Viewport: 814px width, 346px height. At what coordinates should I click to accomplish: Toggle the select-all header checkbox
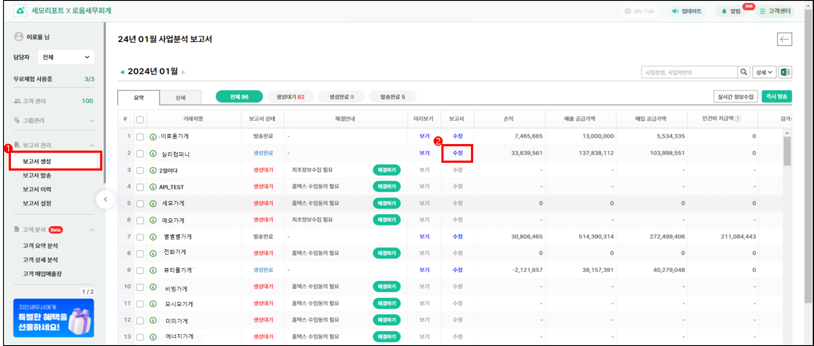pyautogui.click(x=140, y=119)
